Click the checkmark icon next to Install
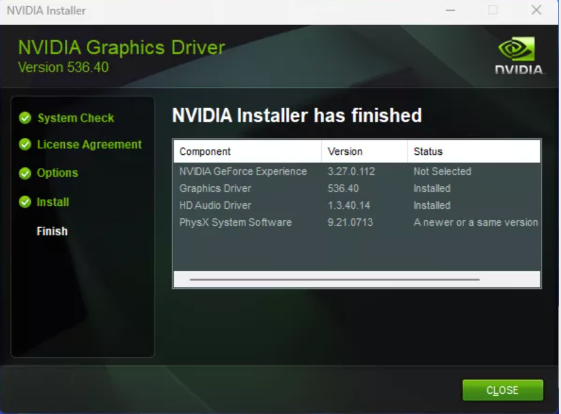The image size is (561, 414). (25, 202)
